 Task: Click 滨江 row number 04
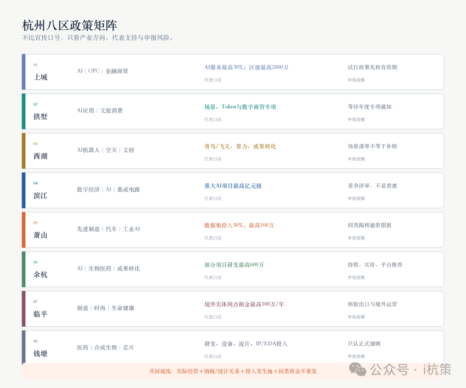click(35, 183)
